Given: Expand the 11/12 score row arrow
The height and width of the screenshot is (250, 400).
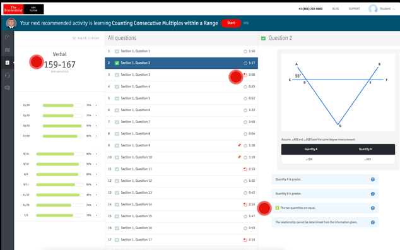Looking at the screenshot, I should point(96,194).
